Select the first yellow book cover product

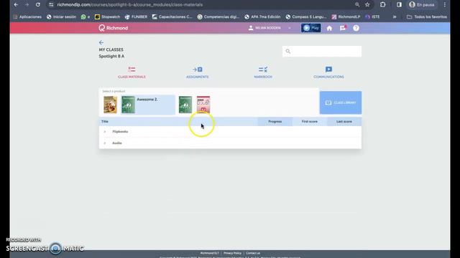click(110, 105)
